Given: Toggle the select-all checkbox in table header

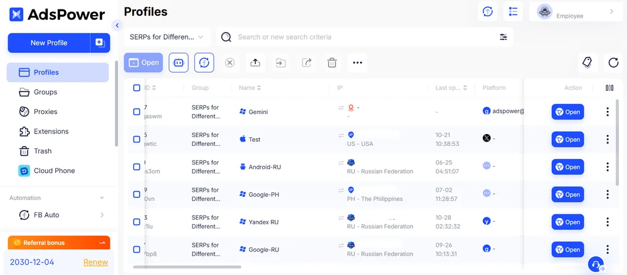Looking at the screenshot, I should pos(137,88).
